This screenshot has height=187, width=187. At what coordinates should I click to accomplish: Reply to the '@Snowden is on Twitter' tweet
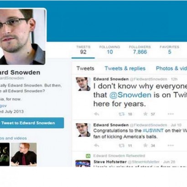(x=97, y=114)
